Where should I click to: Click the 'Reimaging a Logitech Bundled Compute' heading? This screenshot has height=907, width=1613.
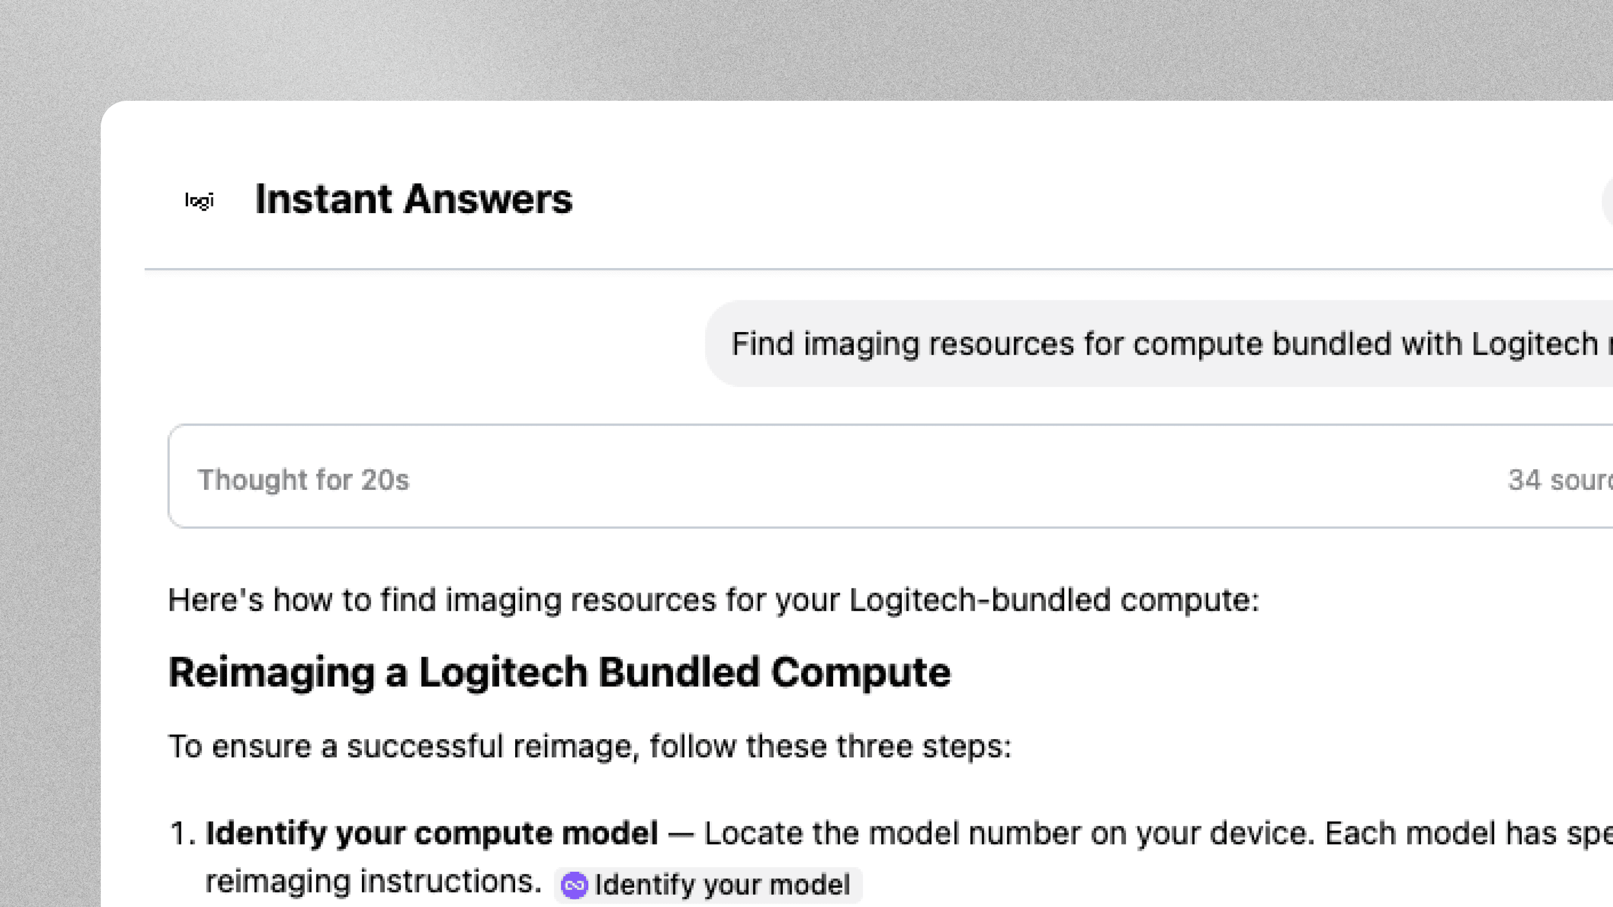click(x=559, y=672)
